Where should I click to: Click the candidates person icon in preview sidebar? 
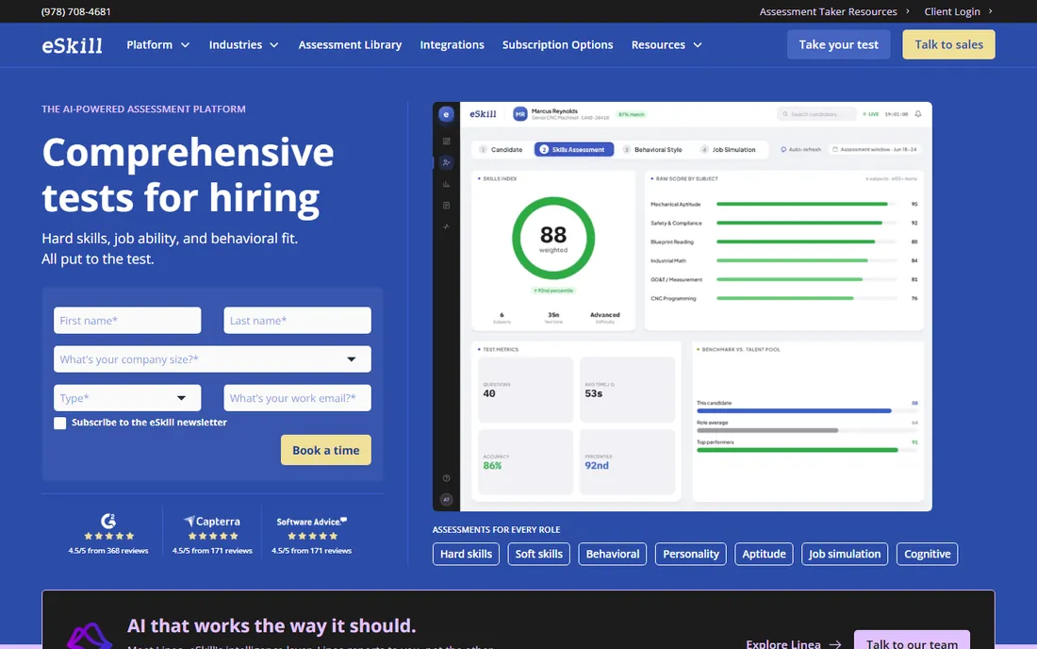pos(447,163)
